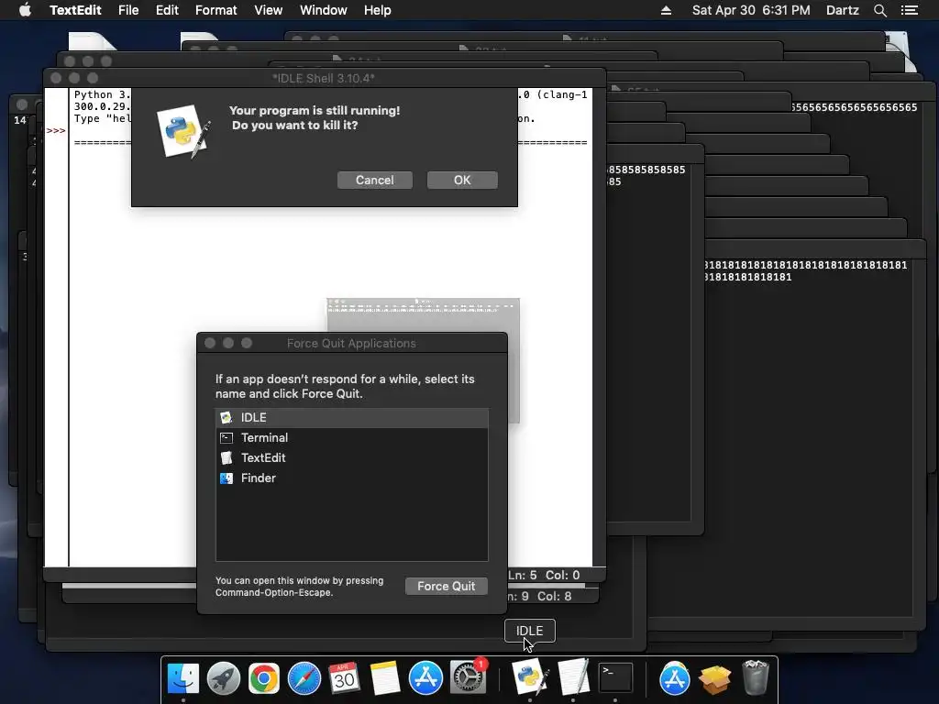Open Launchpad rocket icon in Dock
The image size is (939, 704).
[x=224, y=678]
